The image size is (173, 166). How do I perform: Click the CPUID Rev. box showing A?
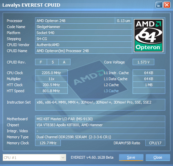pyautogui.click(x=64, y=62)
